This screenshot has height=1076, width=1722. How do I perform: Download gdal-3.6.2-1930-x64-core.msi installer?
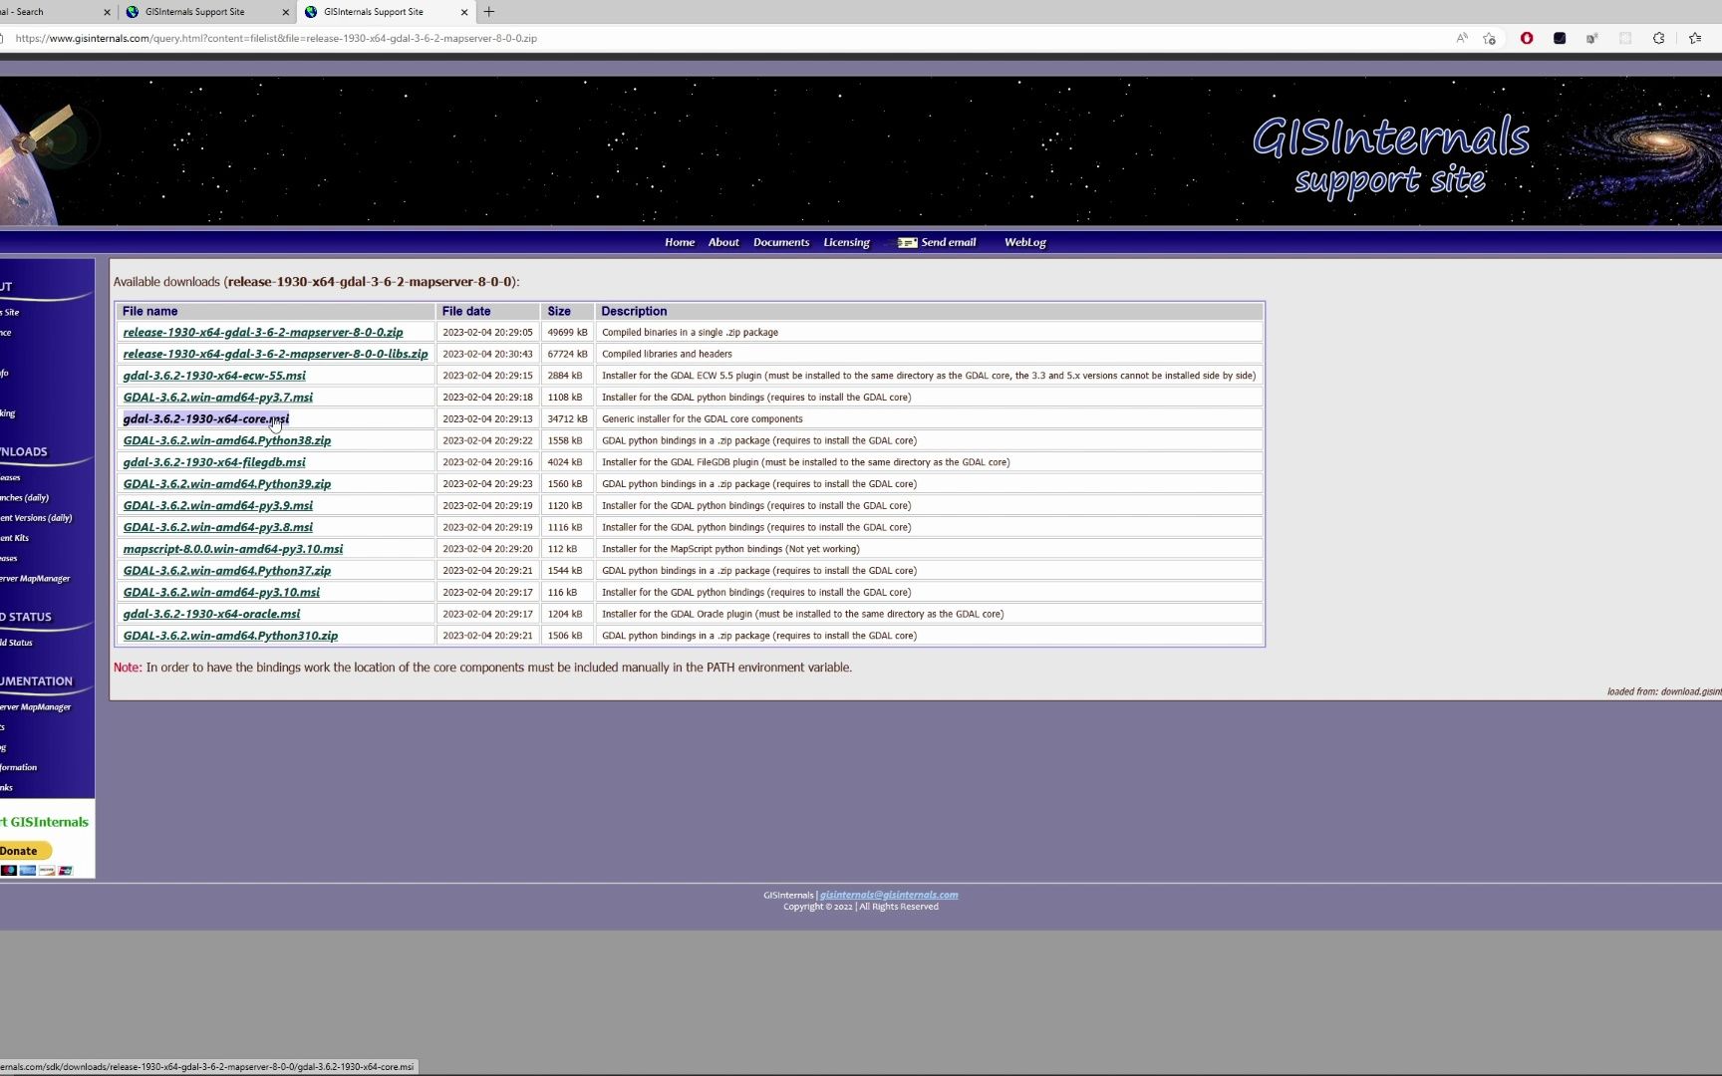205,418
